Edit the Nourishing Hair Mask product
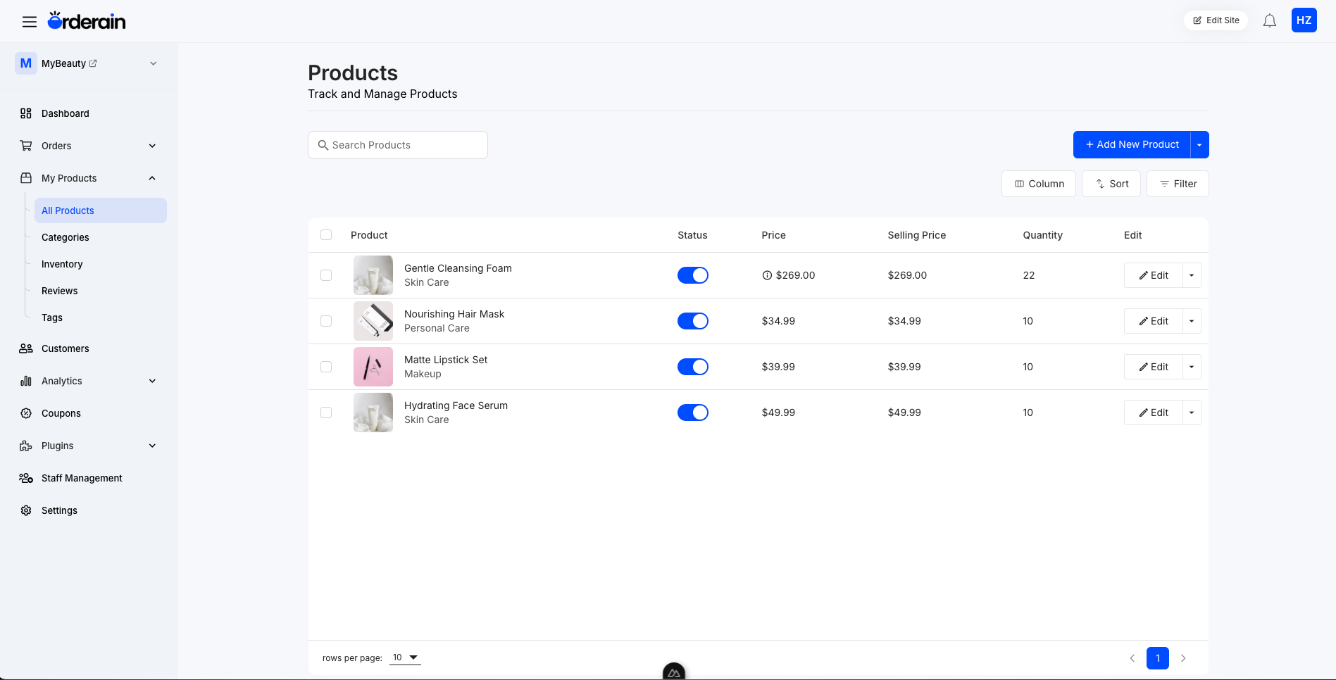1336x680 pixels. 1152,321
